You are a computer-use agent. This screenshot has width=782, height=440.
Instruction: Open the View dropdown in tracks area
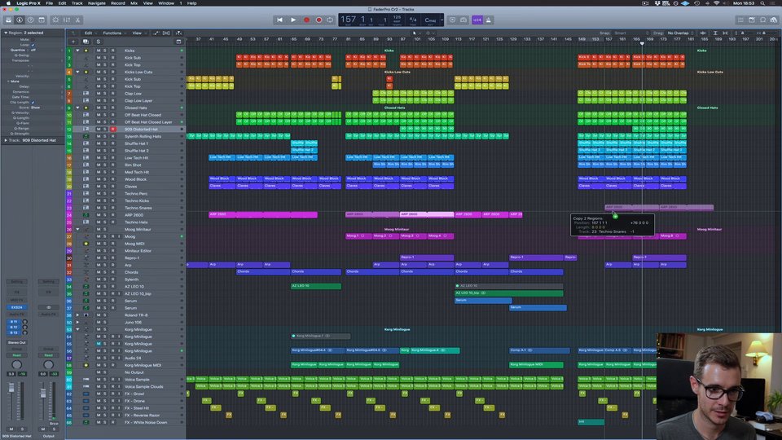(x=138, y=33)
